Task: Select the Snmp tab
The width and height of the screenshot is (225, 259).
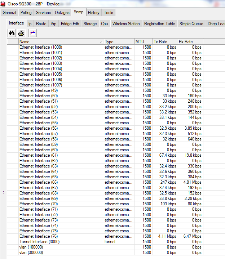Action: point(79,12)
